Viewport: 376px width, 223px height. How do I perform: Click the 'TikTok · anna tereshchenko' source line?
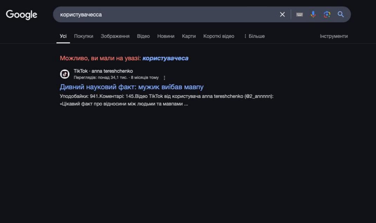(x=103, y=71)
